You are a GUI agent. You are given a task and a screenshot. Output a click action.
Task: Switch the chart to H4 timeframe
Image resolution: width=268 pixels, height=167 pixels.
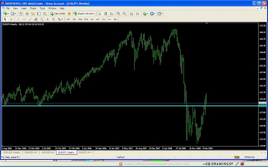(x=98, y=19)
